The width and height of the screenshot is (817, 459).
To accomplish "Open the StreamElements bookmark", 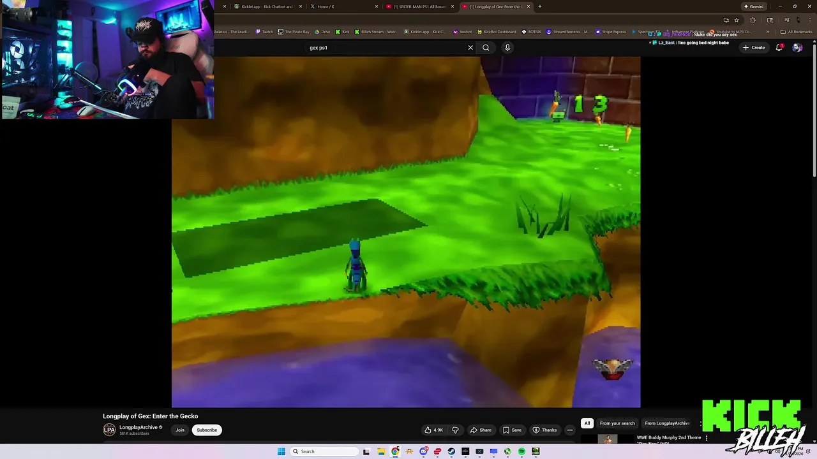I will (568, 32).
